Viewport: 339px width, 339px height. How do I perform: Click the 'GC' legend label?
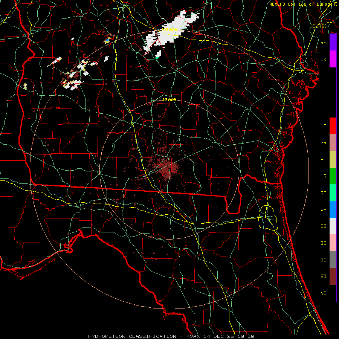(324, 260)
